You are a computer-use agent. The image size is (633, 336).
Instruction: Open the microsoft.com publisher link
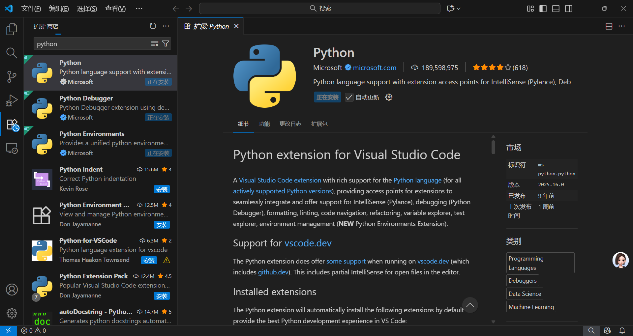pos(375,68)
